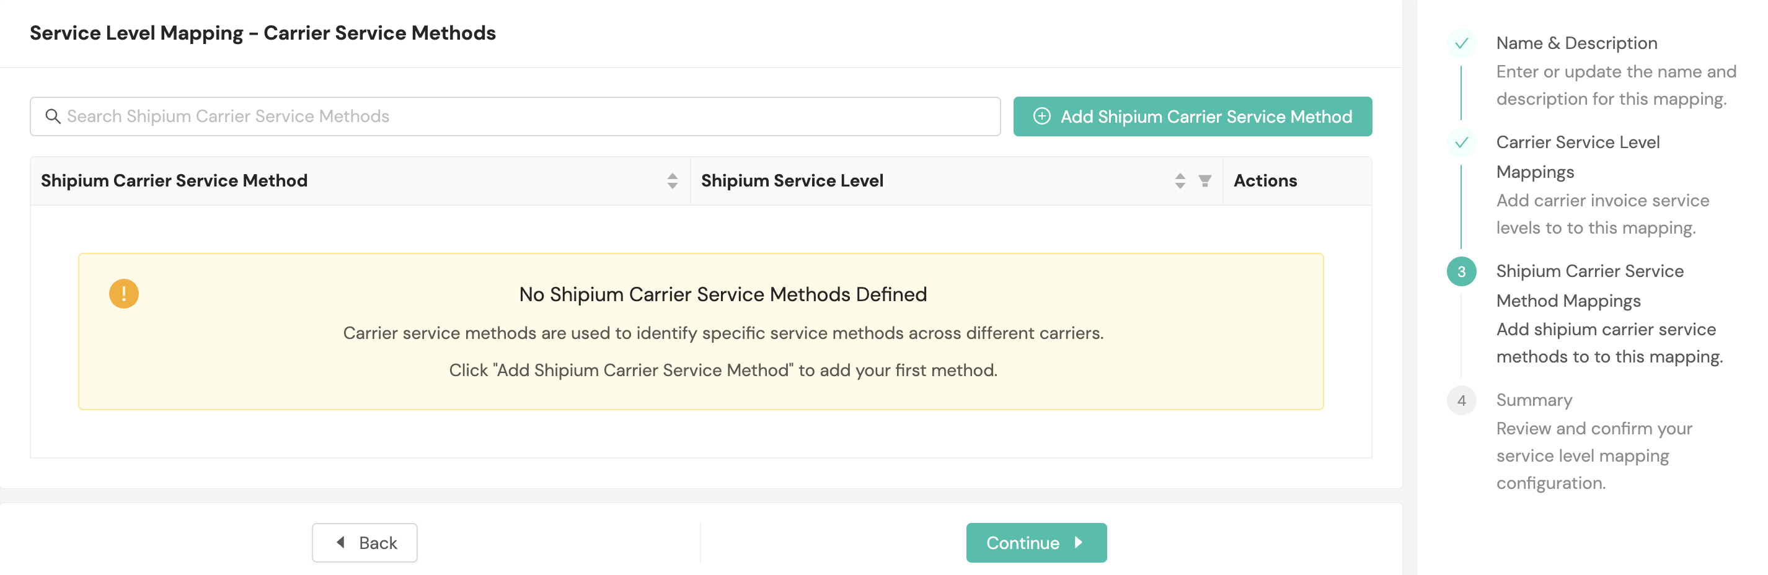1768x575 pixels.
Task: Click the step 4 Summary circle
Action: click(x=1461, y=401)
